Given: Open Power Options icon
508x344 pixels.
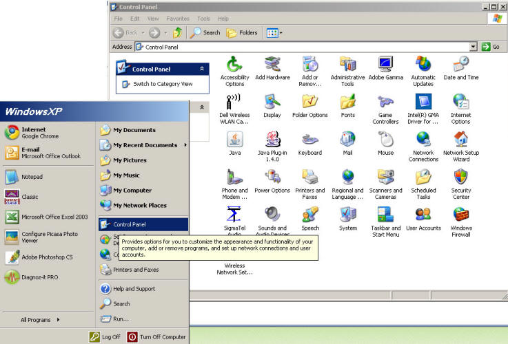Looking at the screenshot, I should tap(272, 178).
